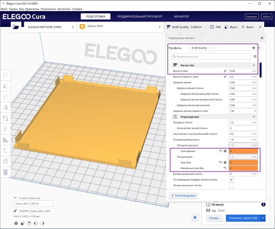Click the pencil icon to rename print job
The height and width of the screenshot is (229, 275).
click(15, 211)
